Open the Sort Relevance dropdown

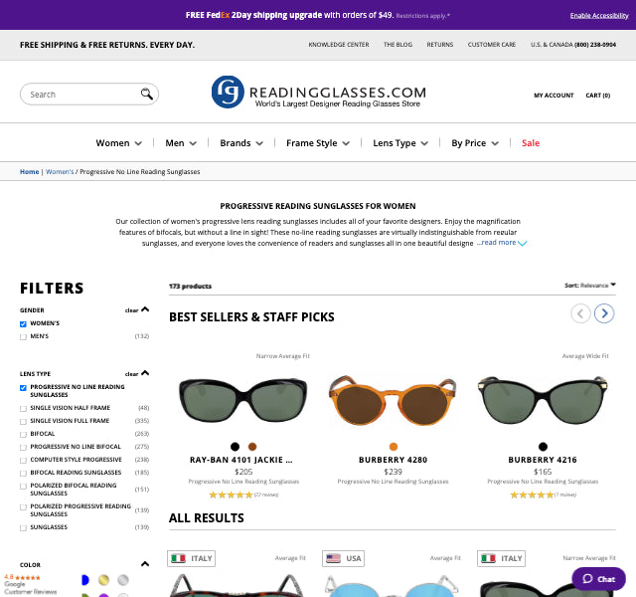point(590,286)
